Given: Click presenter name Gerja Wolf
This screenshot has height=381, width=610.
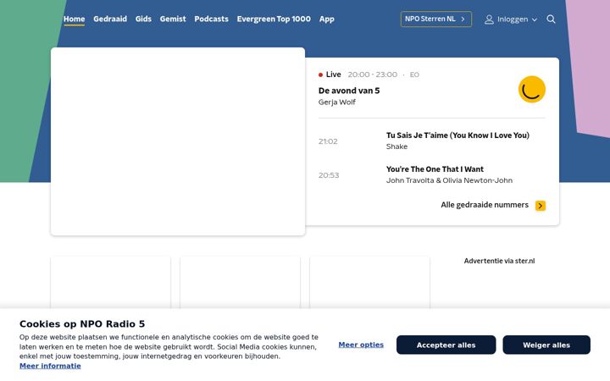Looking at the screenshot, I should point(337,102).
